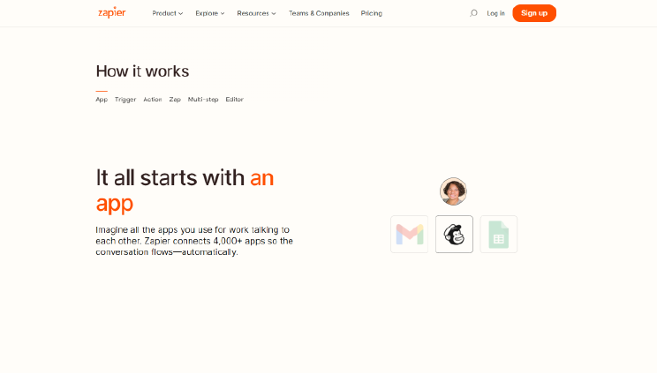Select the Mailchimp app icon
The width and height of the screenshot is (657, 374).
[x=454, y=235]
